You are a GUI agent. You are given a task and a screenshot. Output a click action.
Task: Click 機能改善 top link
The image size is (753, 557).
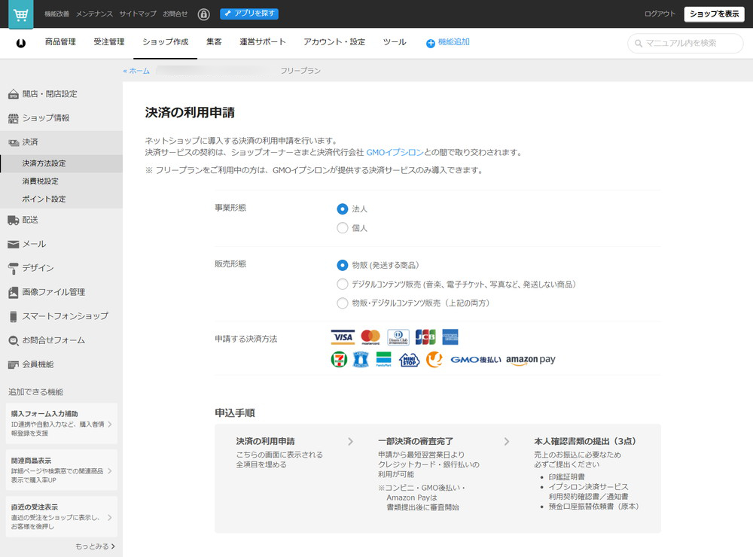pyautogui.click(x=56, y=14)
